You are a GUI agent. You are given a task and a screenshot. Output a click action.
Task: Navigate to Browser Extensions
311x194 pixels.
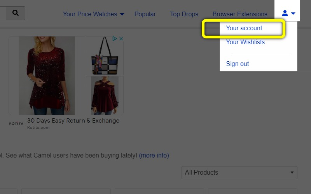pos(240,14)
